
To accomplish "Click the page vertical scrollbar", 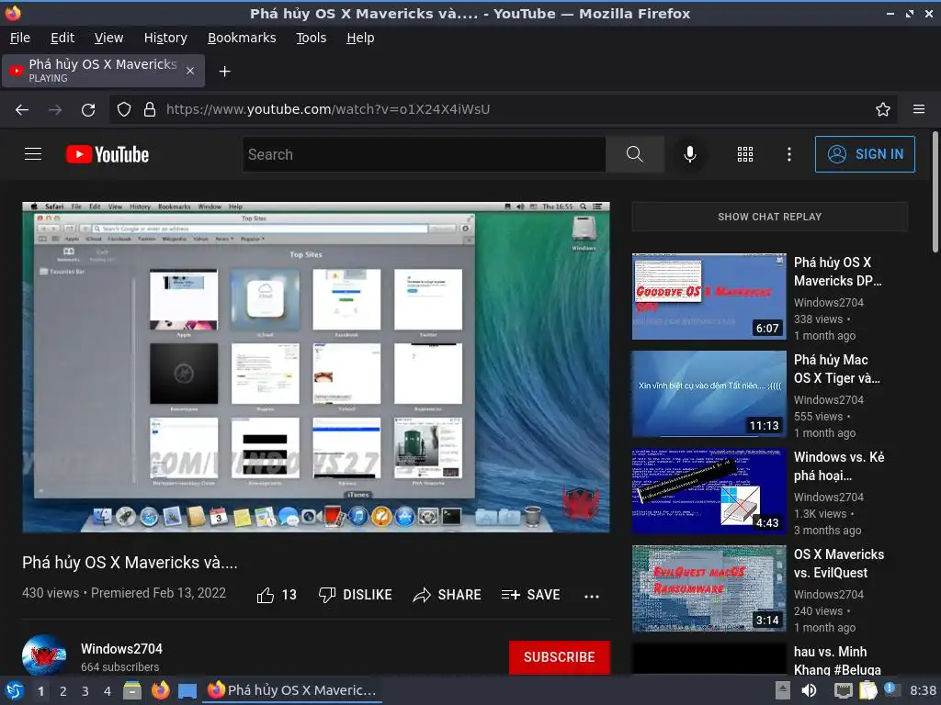I will [x=935, y=192].
